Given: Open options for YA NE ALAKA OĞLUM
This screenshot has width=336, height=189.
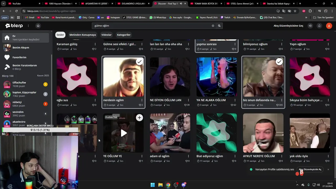Looking at the screenshot, I should click(235, 100).
